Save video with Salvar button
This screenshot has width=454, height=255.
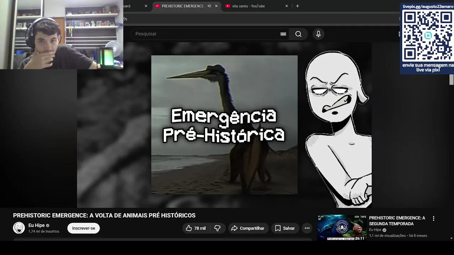tap(285, 228)
